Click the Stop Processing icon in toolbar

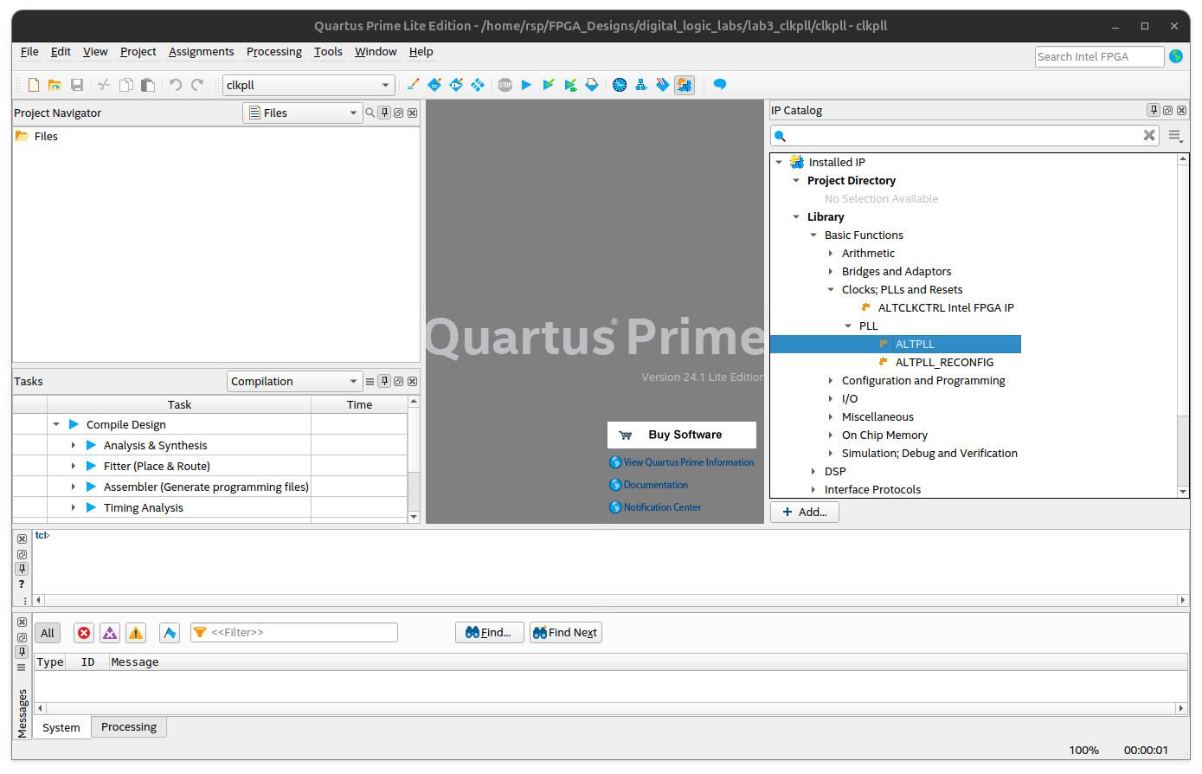pos(505,85)
